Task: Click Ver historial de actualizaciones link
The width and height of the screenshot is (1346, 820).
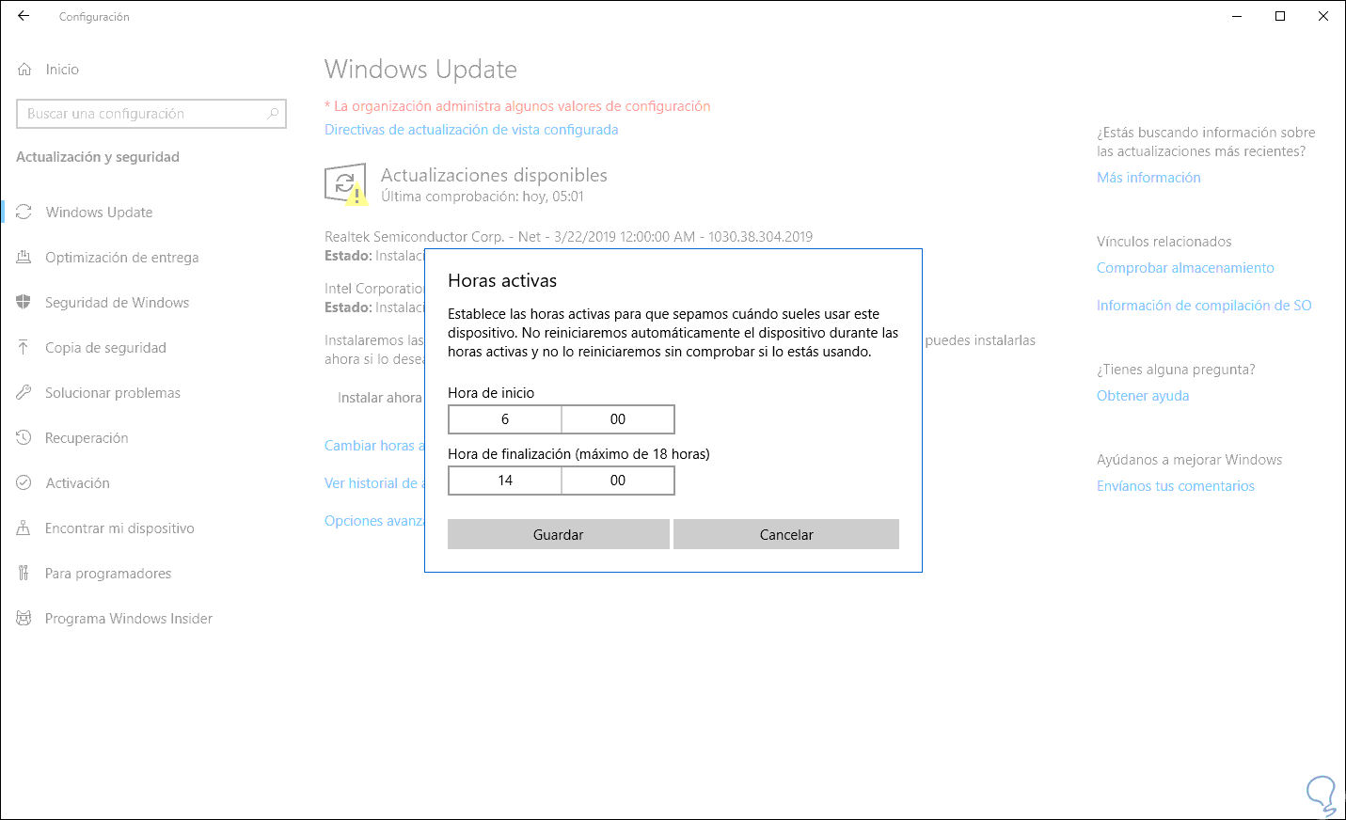Action: coord(374,483)
